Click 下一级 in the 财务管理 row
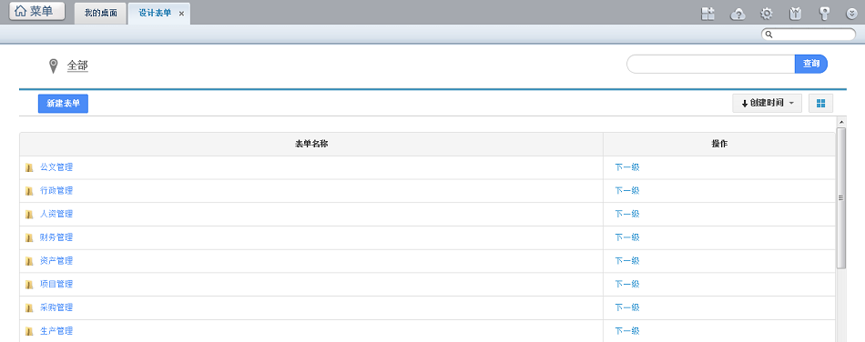The image size is (865, 342). [x=627, y=237]
